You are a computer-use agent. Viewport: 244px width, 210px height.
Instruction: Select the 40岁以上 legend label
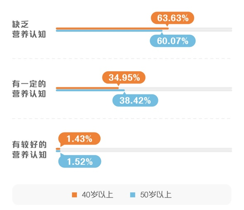[98, 195]
